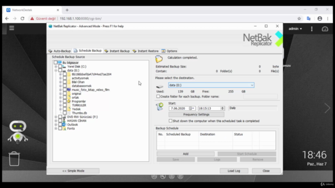The image size is (335, 188).
Task: Enable shut down computer when task completed
Action: click(x=170, y=121)
